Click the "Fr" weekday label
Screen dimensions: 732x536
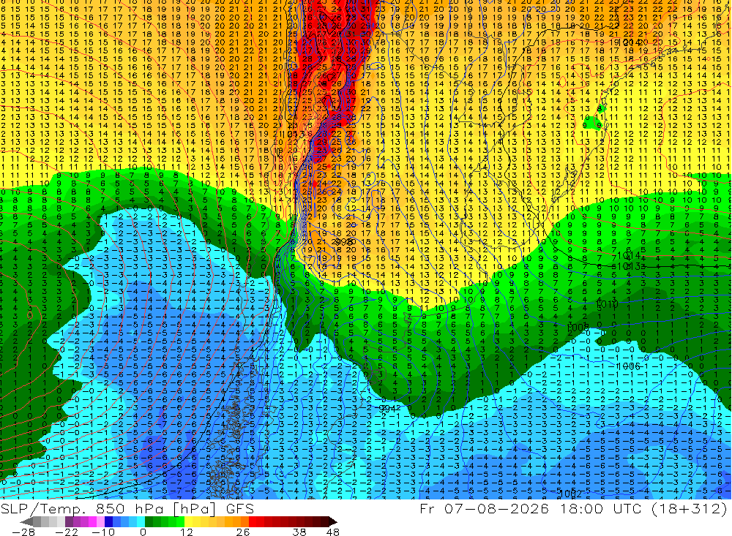[x=428, y=508]
